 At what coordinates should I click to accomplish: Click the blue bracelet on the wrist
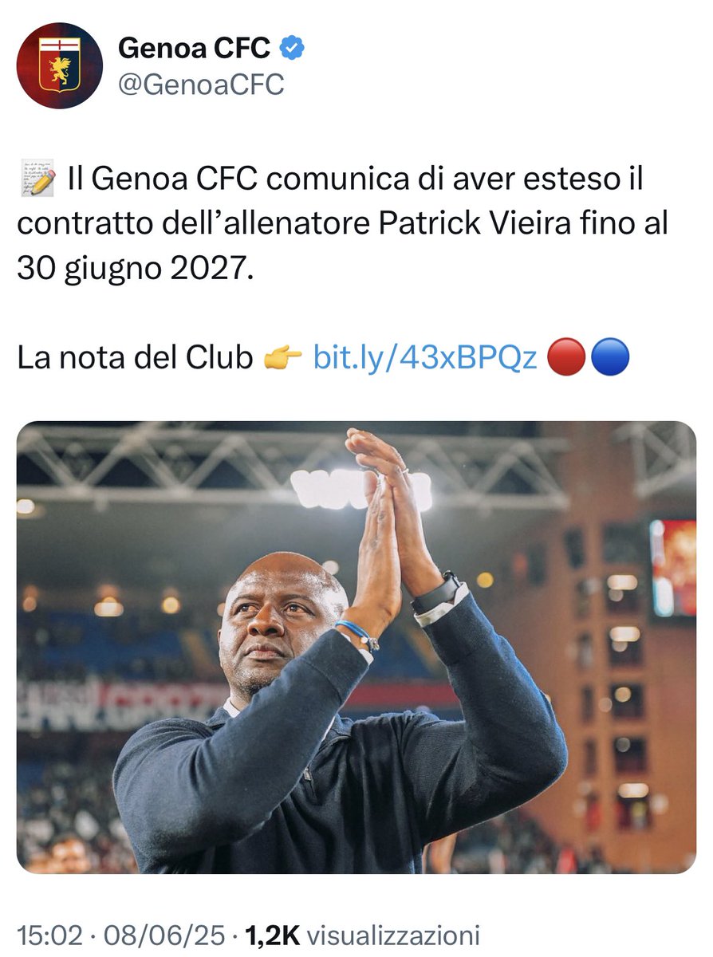(x=356, y=633)
